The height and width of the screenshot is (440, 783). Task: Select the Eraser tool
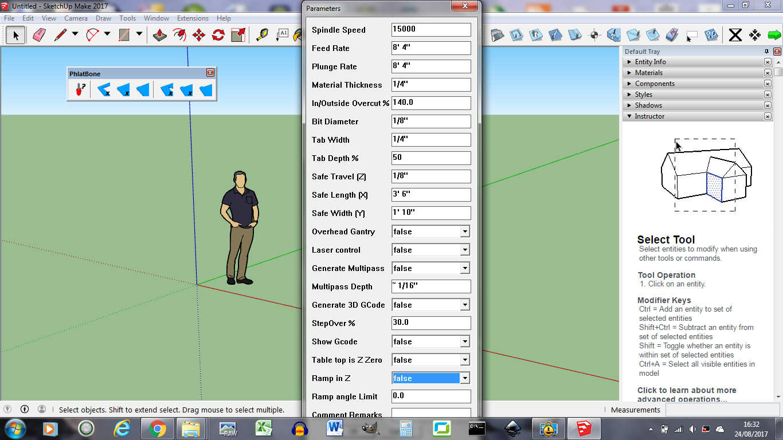point(39,35)
